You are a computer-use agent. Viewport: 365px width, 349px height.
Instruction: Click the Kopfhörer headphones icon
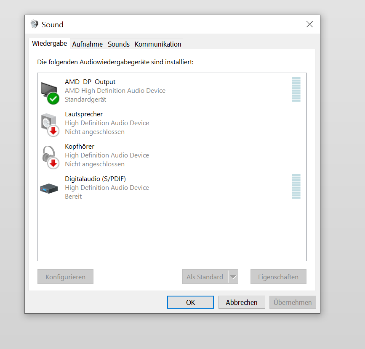(x=48, y=154)
